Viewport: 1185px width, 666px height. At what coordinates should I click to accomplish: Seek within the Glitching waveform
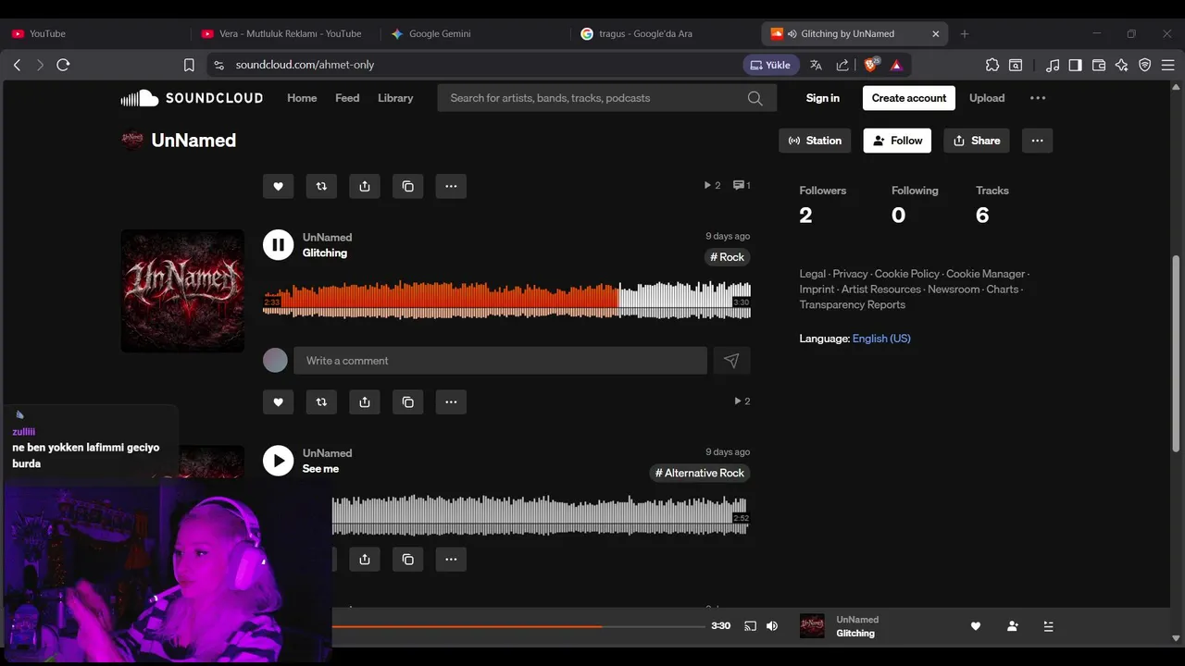point(506,300)
